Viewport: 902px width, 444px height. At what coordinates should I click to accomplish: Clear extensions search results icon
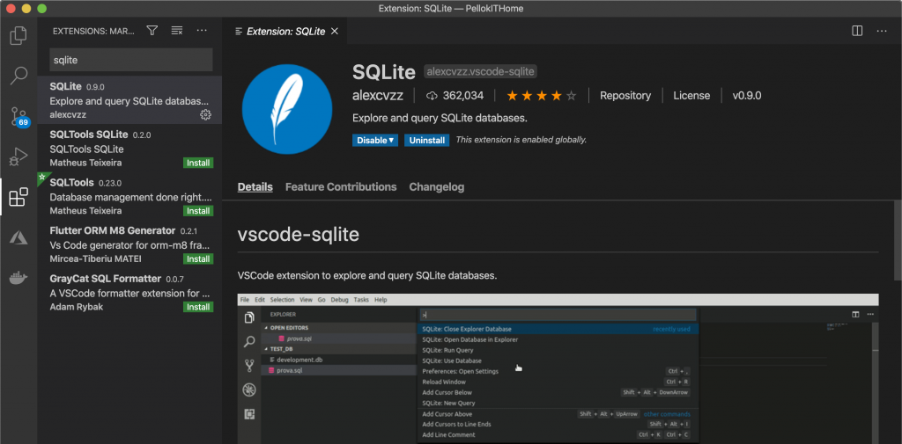pos(176,31)
